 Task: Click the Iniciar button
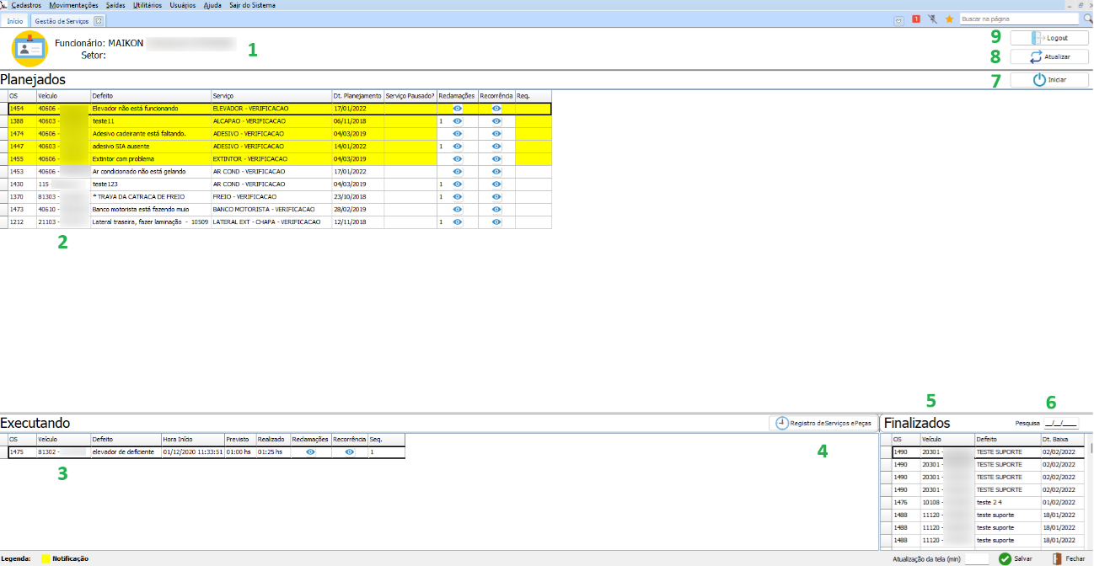pyautogui.click(x=1049, y=79)
